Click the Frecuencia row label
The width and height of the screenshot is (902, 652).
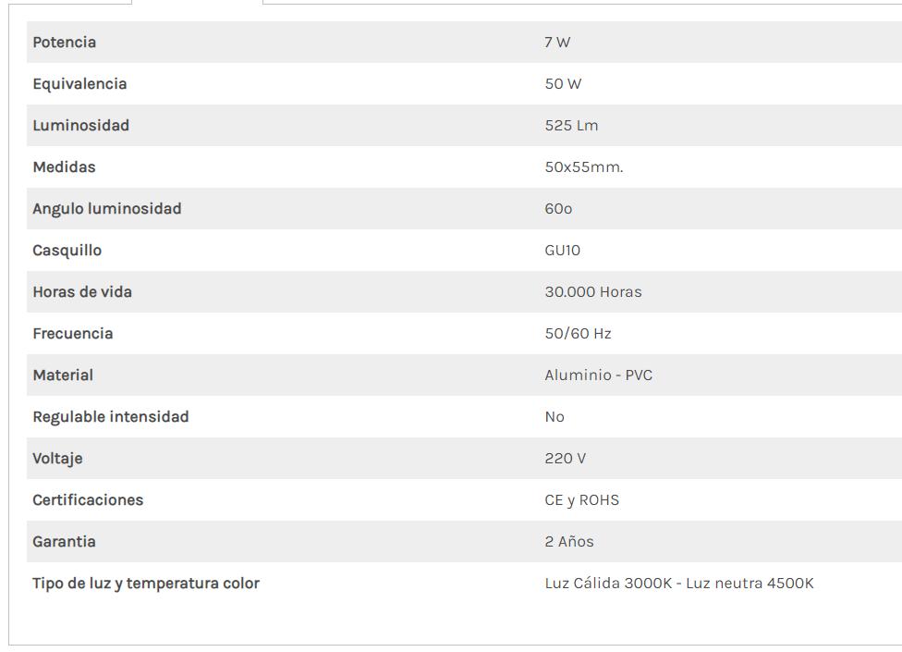point(72,334)
